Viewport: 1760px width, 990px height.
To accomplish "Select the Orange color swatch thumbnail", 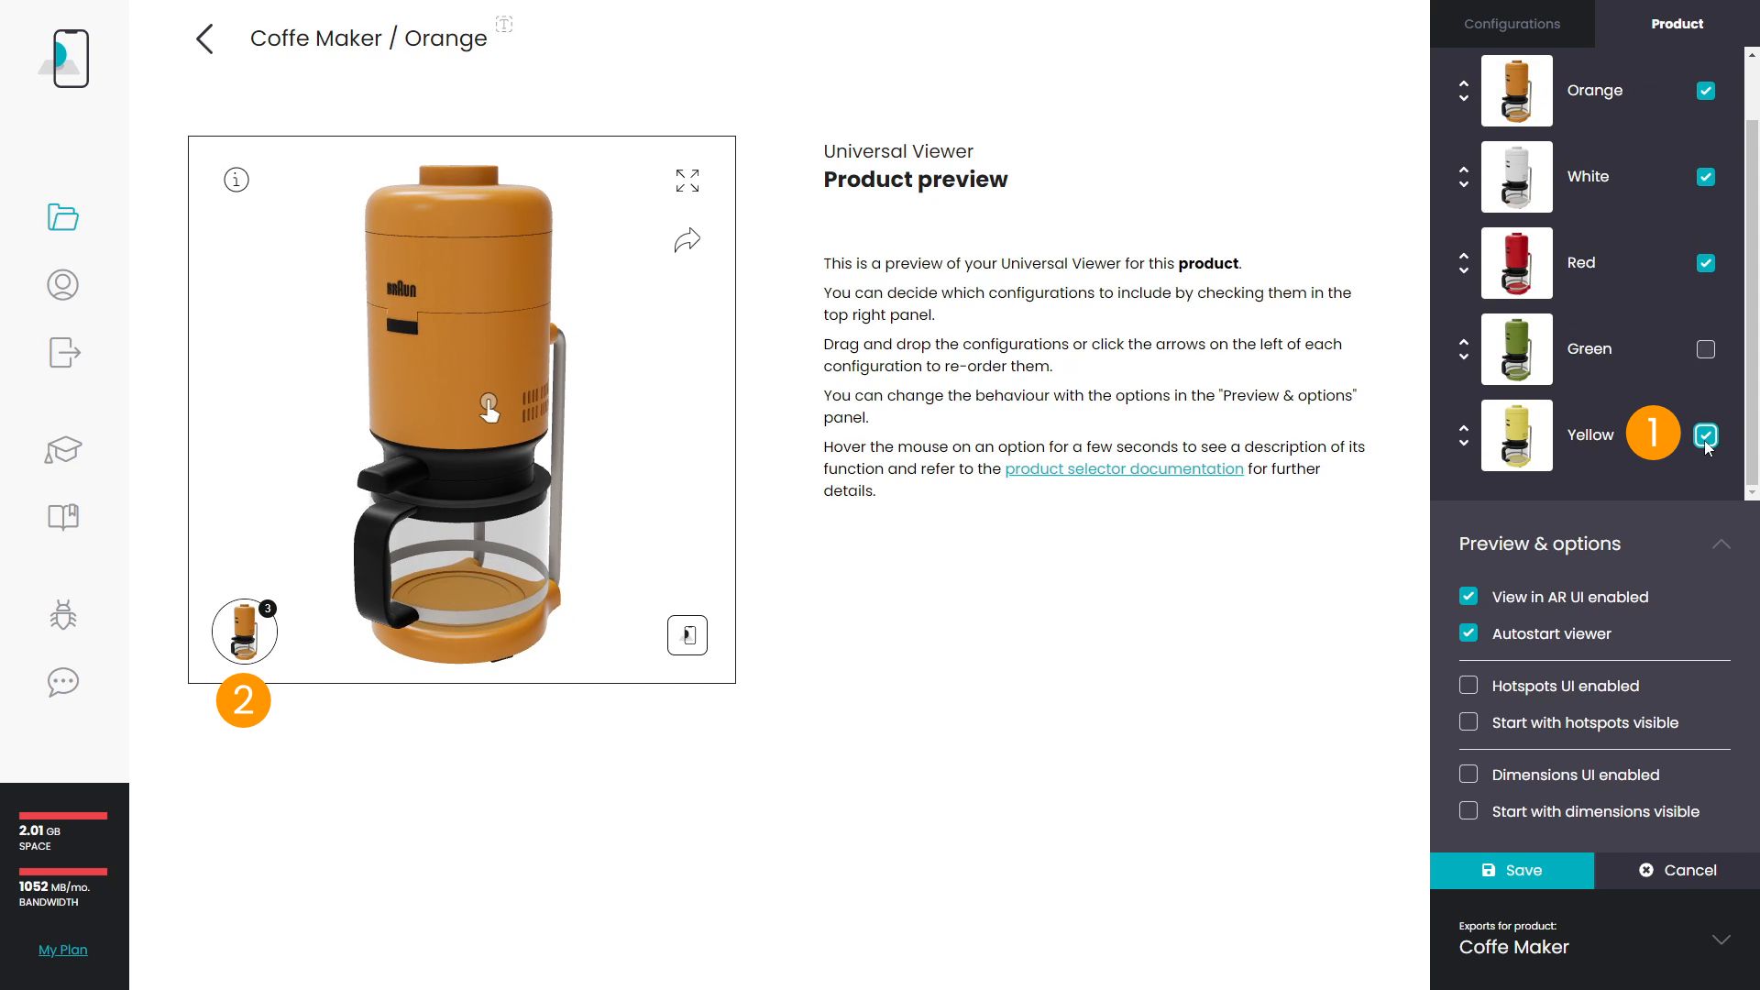I will pos(1518,90).
